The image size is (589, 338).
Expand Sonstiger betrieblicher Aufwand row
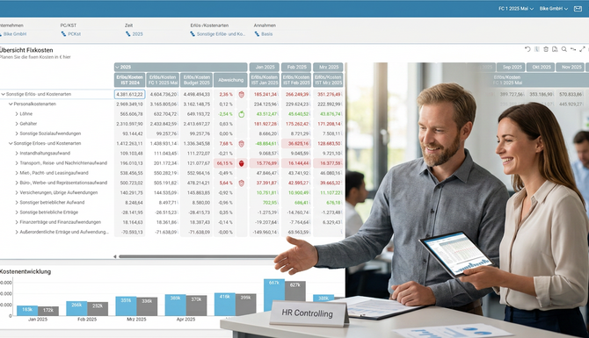coord(17,203)
